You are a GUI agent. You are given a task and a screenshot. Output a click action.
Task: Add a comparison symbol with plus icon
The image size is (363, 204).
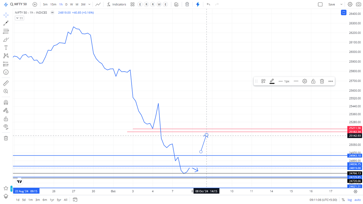35,5
